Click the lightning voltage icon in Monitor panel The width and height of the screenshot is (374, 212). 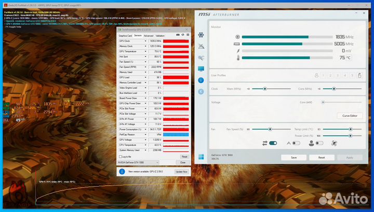pyautogui.click(x=238, y=51)
